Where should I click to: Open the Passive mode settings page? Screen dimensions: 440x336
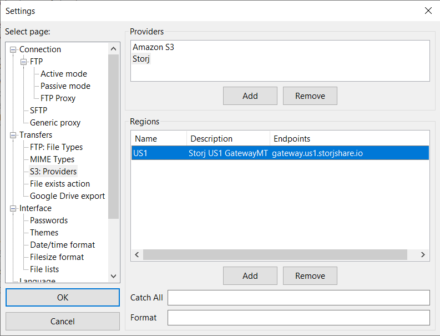click(x=65, y=86)
